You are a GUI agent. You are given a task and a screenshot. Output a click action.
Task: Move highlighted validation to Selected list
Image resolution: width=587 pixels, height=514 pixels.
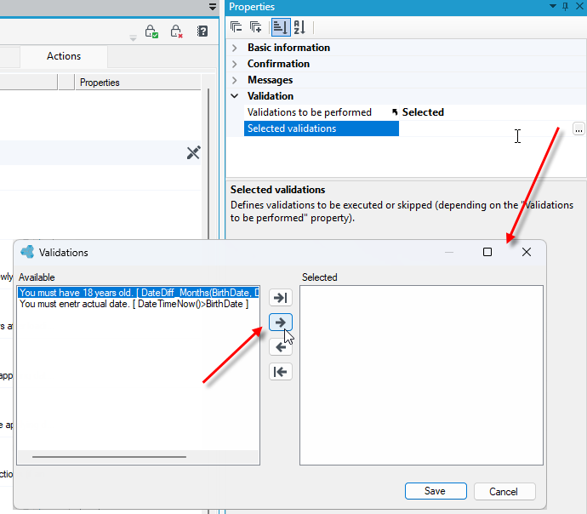(281, 323)
